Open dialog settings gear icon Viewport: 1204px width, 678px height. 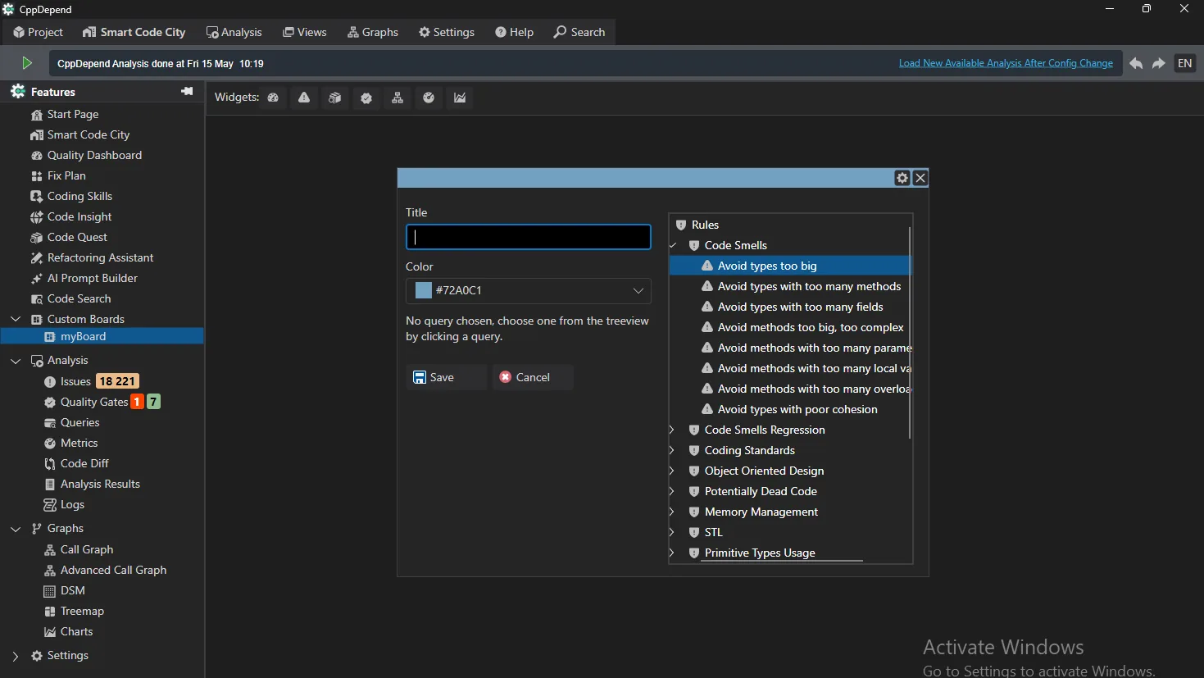click(x=902, y=178)
